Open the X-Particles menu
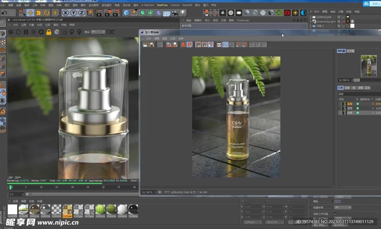This screenshot has width=381, height=229. [148, 5]
